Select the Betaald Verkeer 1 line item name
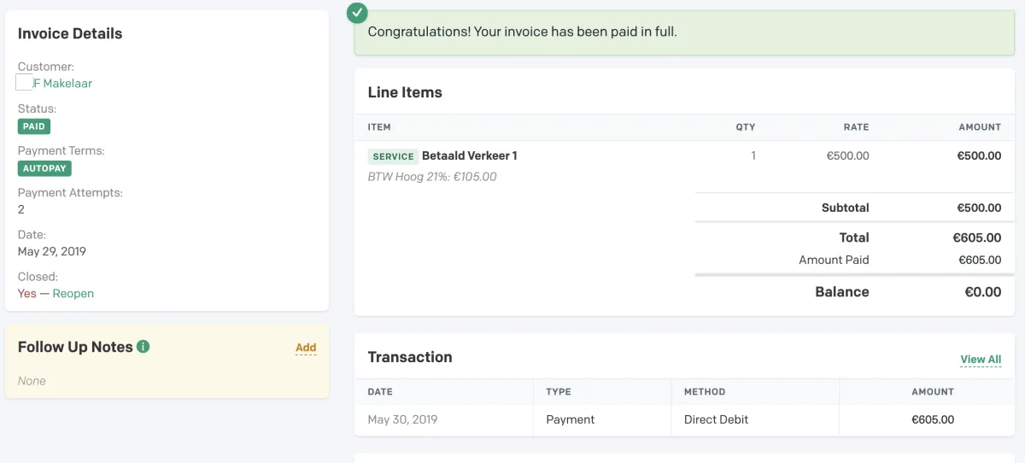1025x463 pixels. [x=470, y=156]
